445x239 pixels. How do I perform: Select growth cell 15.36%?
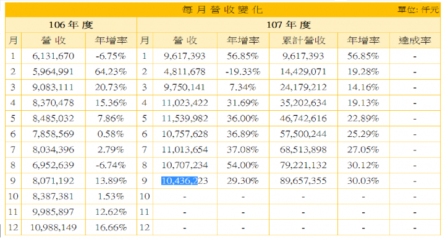coord(111,103)
